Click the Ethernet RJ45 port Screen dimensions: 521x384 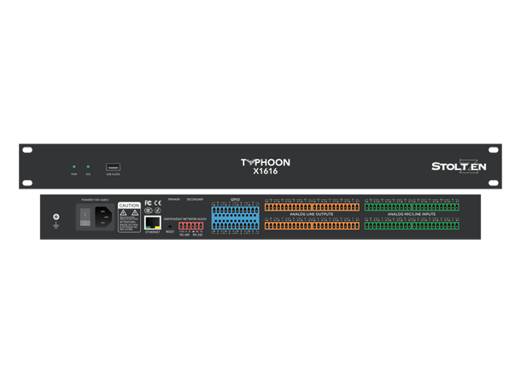[x=153, y=223]
